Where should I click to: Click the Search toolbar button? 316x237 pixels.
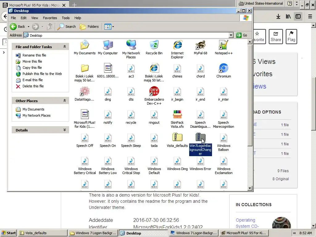[67, 27]
